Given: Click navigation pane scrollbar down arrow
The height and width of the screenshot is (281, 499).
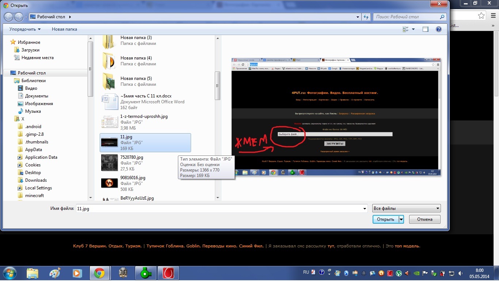Looking at the screenshot, I should tap(91, 198).
